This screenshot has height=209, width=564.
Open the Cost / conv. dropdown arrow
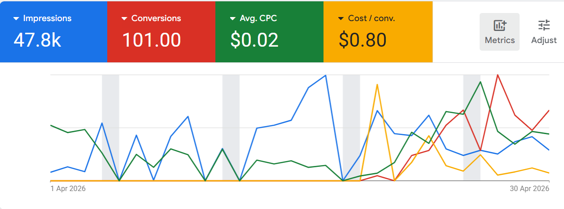[x=341, y=19]
